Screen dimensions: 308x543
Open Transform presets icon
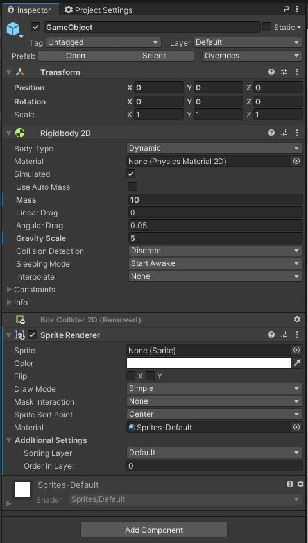[284, 72]
